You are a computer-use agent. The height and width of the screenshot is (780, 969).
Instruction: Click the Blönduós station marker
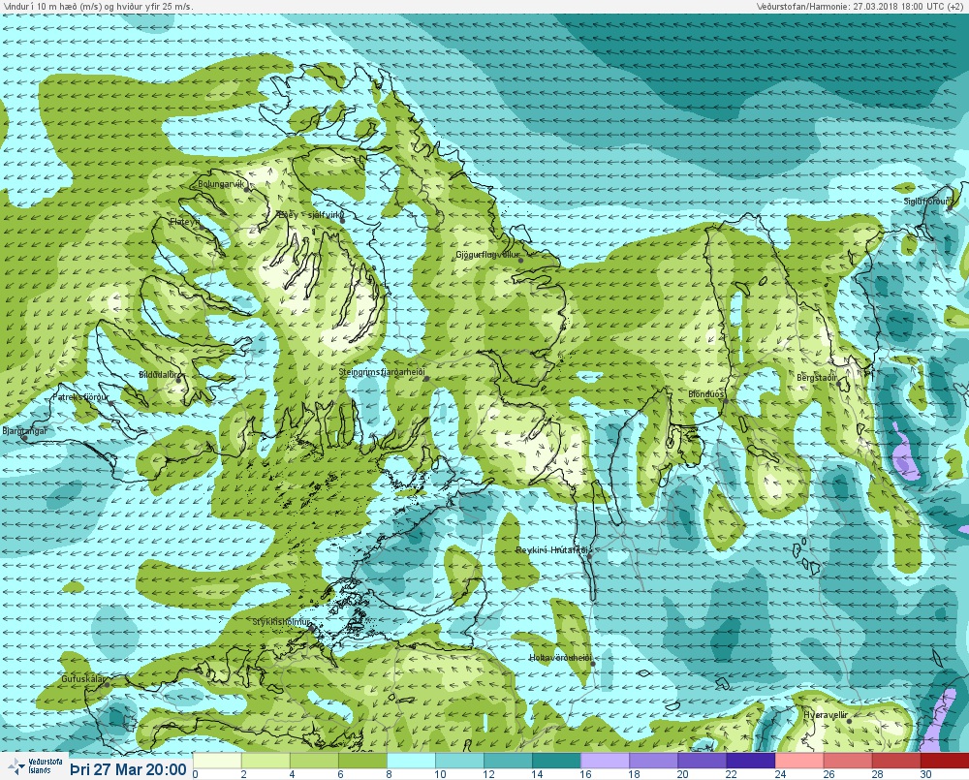coord(726,401)
